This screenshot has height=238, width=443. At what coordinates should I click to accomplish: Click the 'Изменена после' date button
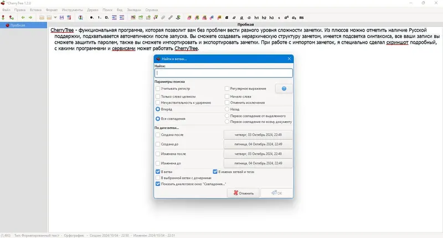258,154
